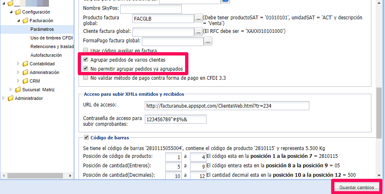
Task: Click the Contabilidad folder icon
Action: pos(26,64)
